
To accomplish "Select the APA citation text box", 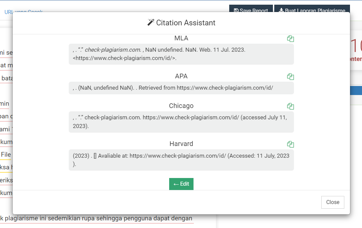I will pos(181,88).
